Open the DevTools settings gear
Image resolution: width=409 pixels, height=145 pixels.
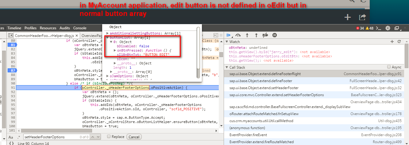[388, 28]
